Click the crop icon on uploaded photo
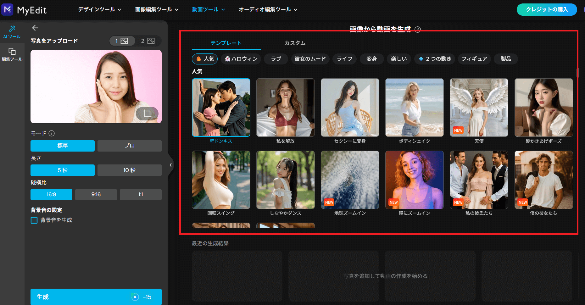This screenshot has height=305, width=585. point(147,114)
